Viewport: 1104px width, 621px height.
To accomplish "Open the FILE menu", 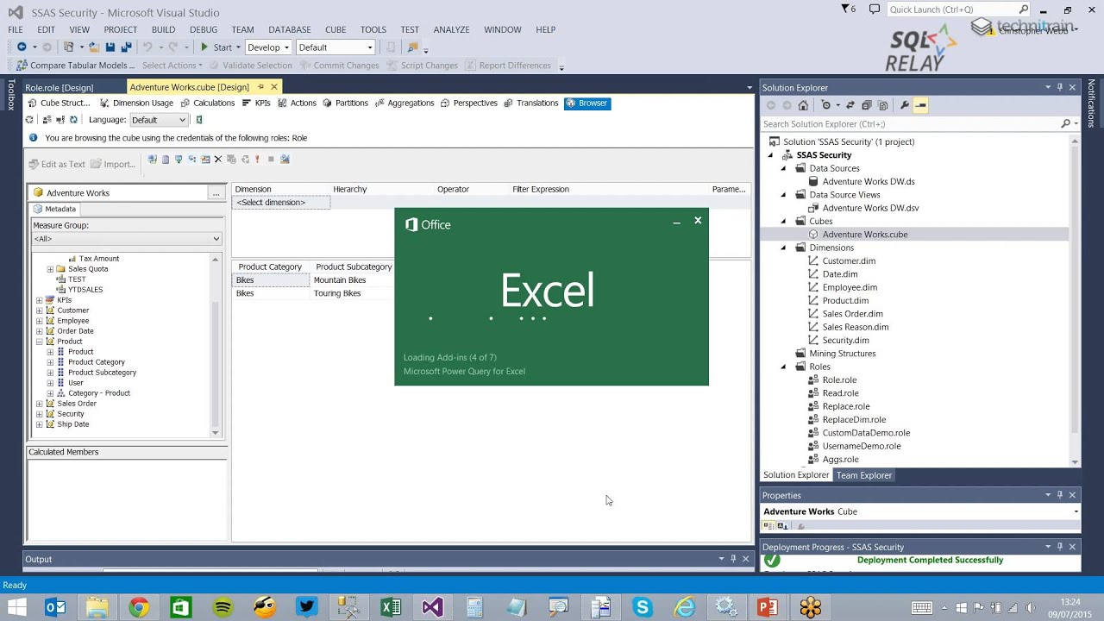I will [16, 29].
